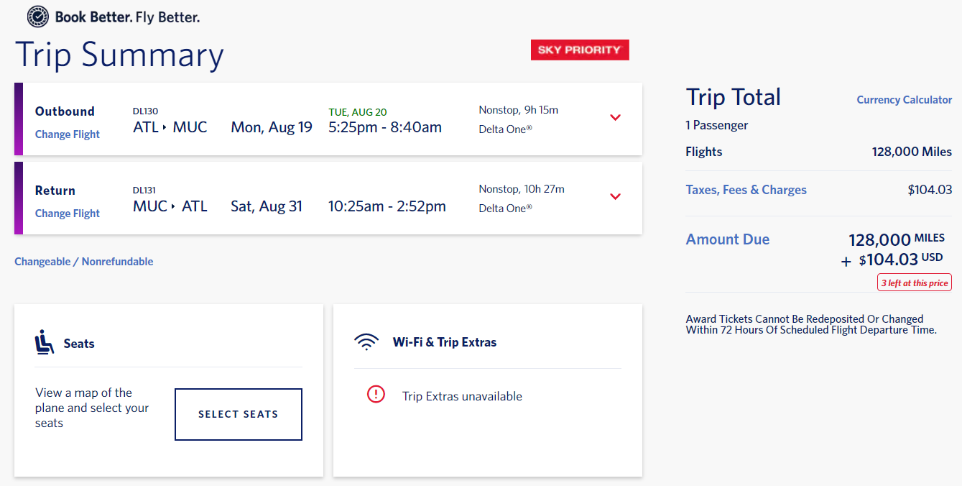962x486 pixels.
Task: Click the Amount Due link
Action: point(727,239)
